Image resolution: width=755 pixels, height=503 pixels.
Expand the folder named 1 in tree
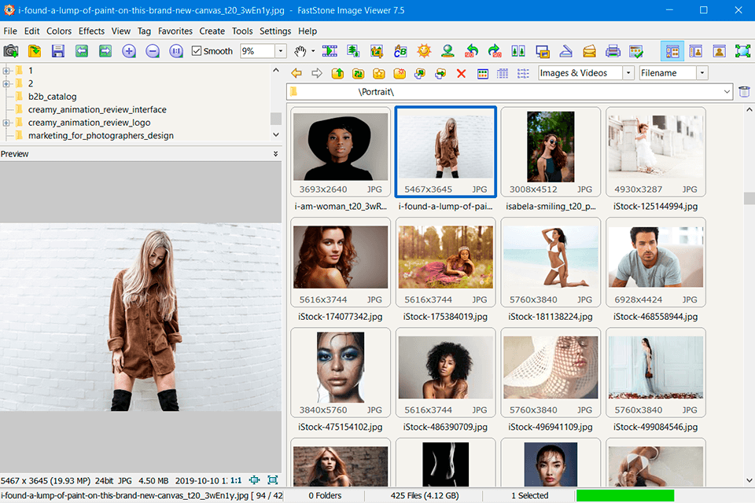coord(6,71)
